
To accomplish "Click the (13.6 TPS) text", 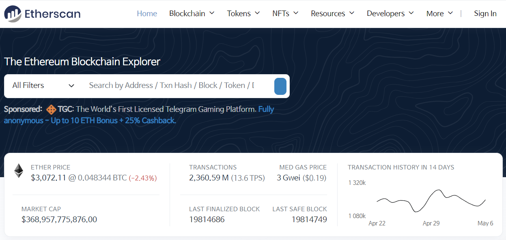I will pyautogui.click(x=248, y=178).
